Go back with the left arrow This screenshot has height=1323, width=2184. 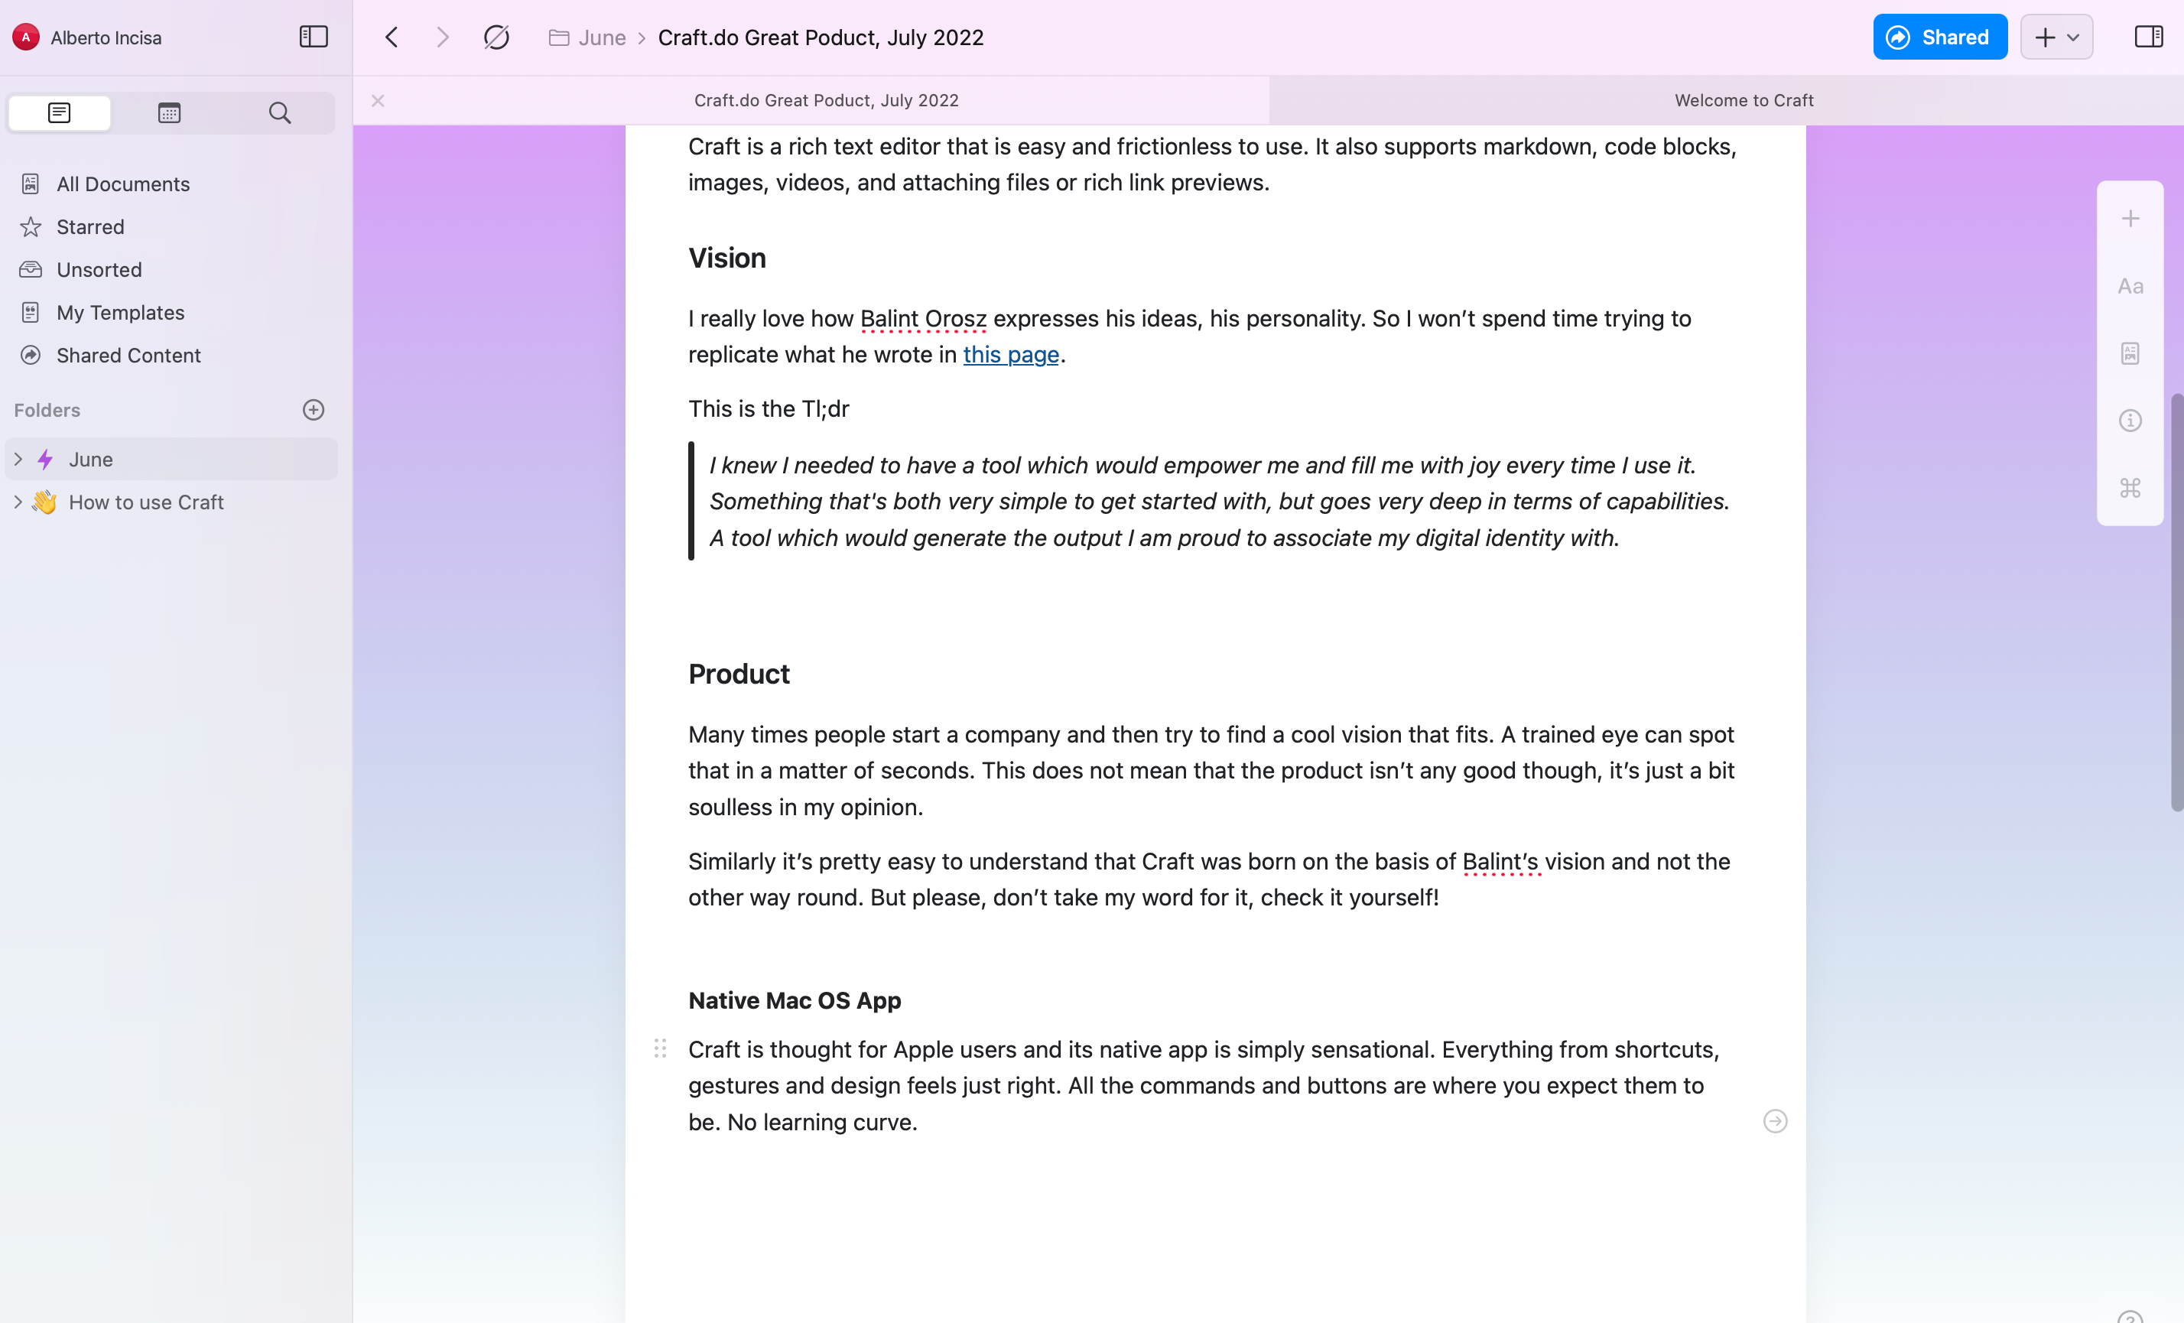coord(391,37)
